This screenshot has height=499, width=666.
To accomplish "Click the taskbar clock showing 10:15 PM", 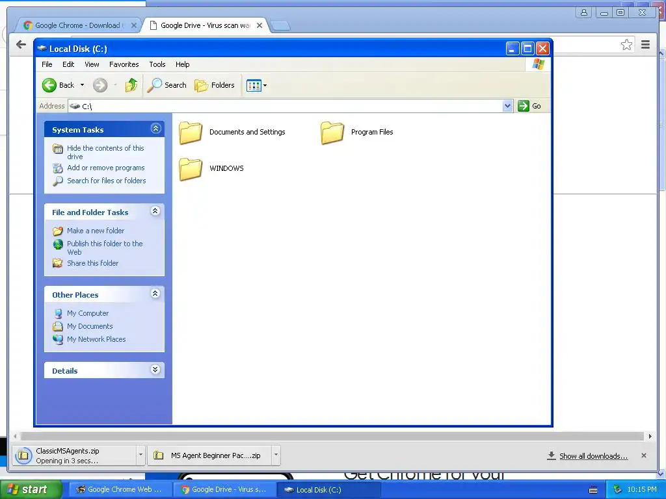I will click(642, 489).
